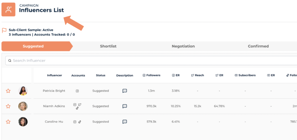Screen dimensions: 297x140
Task: Click Niamh Adkins' Twitter account icon
Action: pyautogui.click(x=80, y=105)
